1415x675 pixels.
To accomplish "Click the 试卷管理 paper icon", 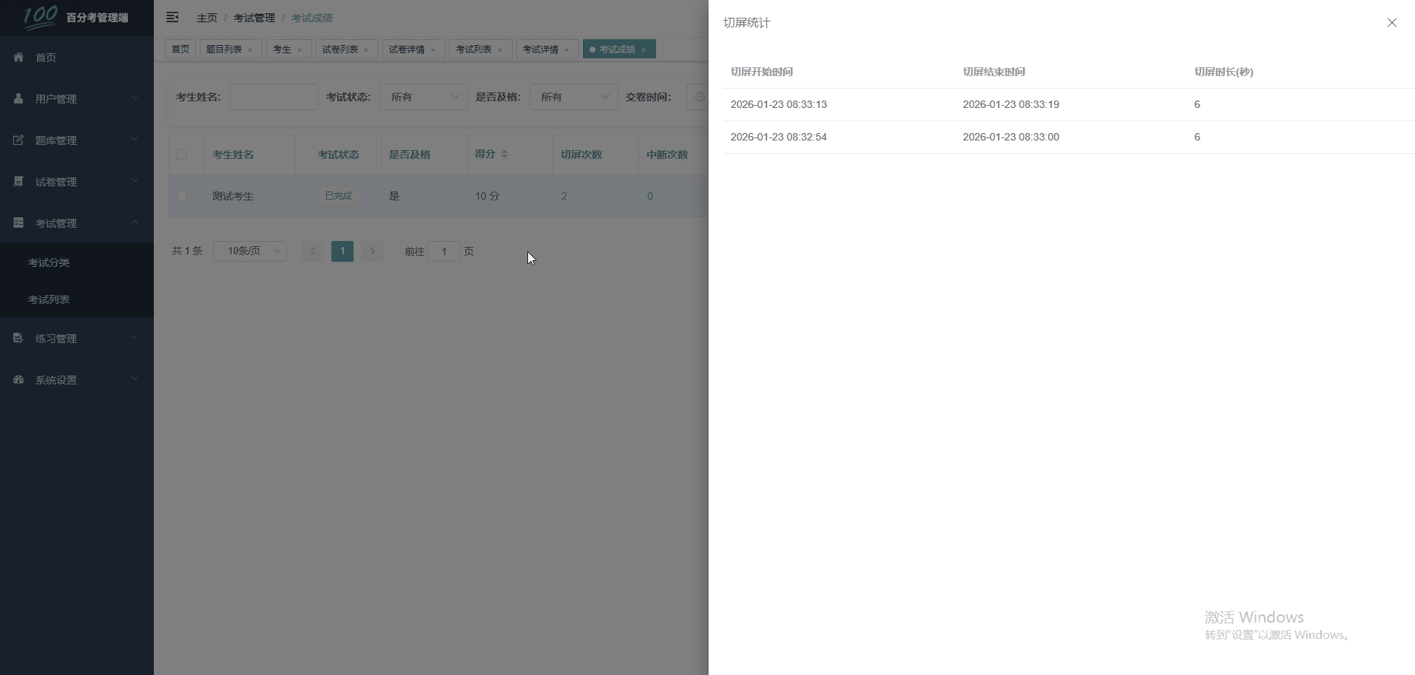I will pos(18,181).
